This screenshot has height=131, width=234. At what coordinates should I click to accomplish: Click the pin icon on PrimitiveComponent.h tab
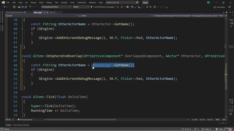(x=25, y=12)
